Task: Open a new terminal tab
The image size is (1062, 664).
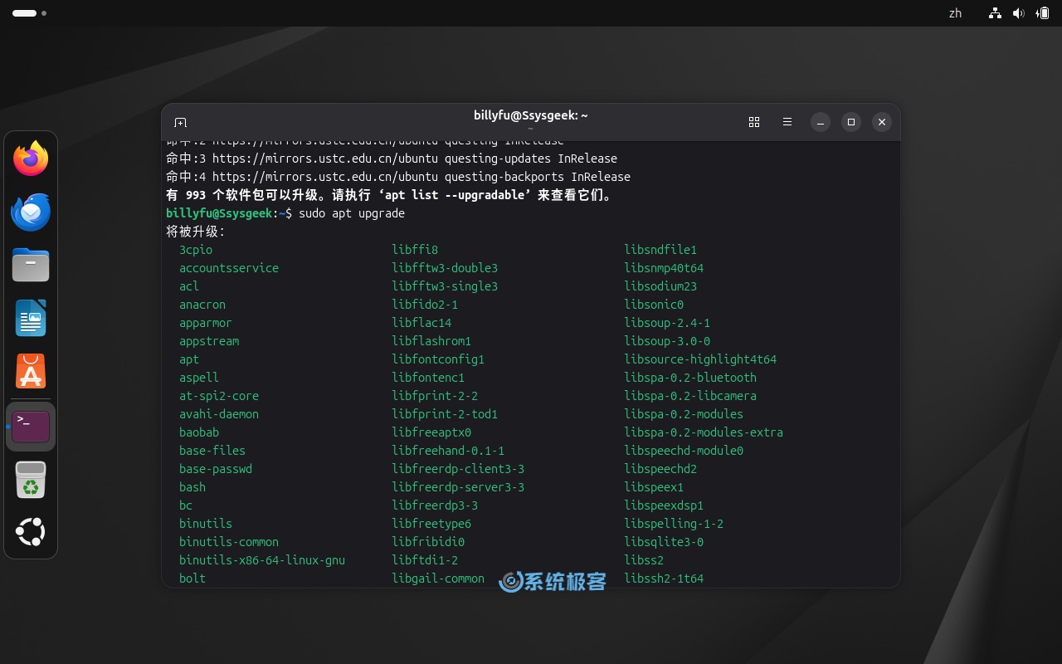Action: tap(180, 122)
